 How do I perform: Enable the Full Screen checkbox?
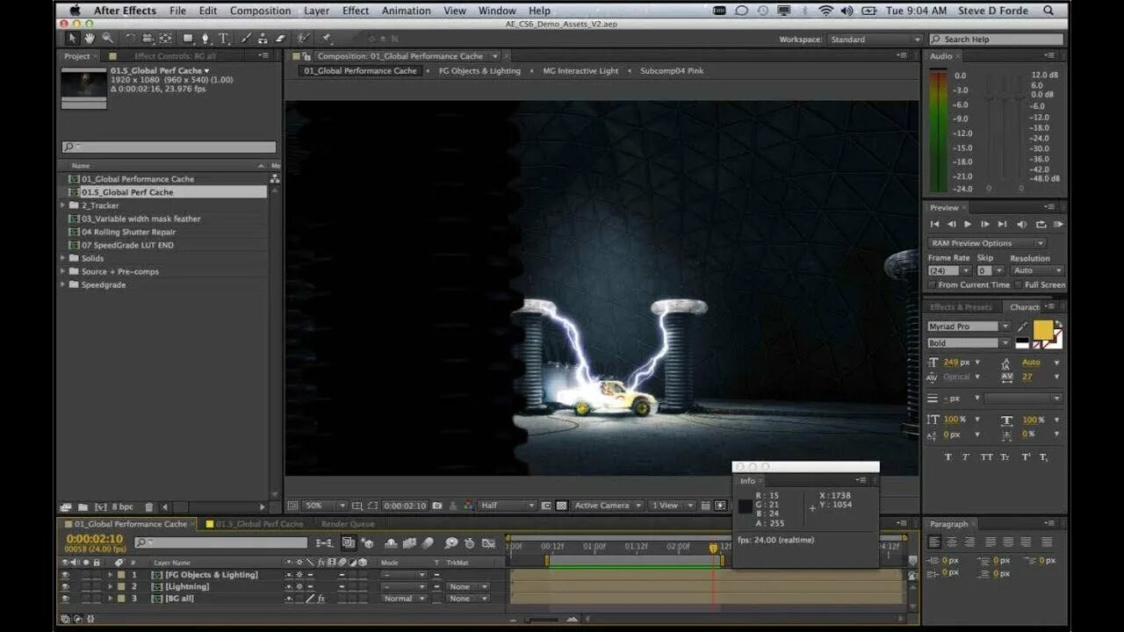pyautogui.click(x=1019, y=284)
